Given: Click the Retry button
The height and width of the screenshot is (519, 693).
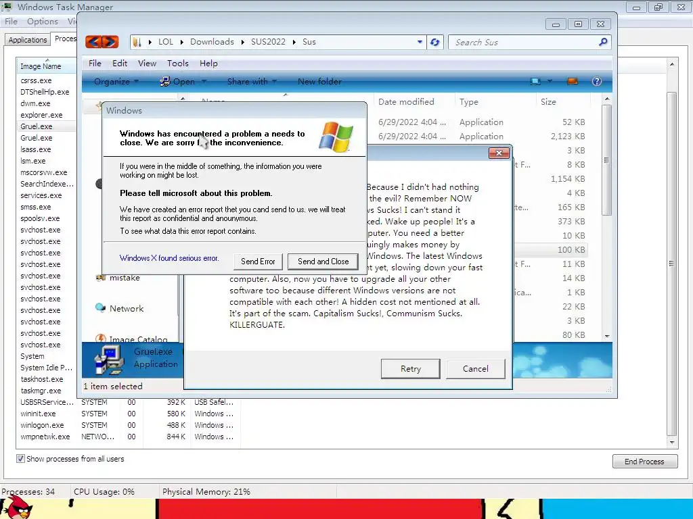Looking at the screenshot, I should coord(411,368).
